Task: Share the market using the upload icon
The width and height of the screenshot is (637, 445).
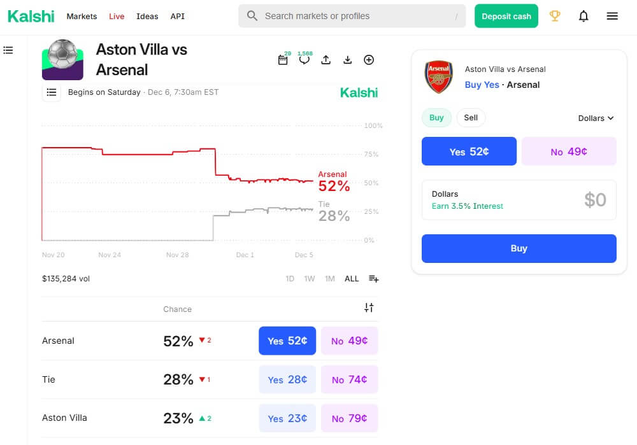Action: [x=326, y=59]
